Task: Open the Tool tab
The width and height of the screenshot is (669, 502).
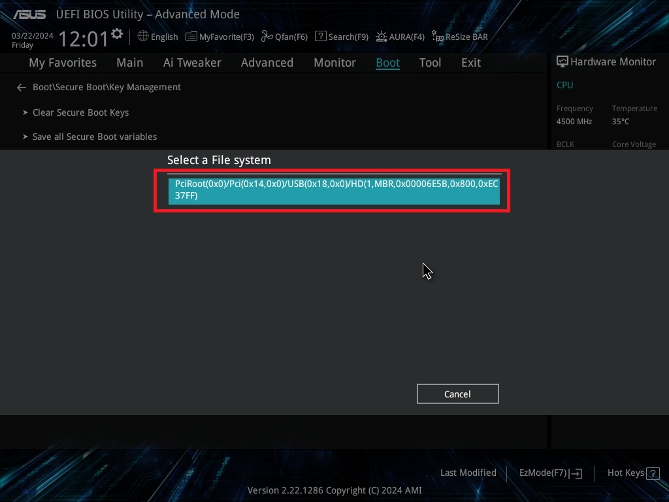Action: 430,63
